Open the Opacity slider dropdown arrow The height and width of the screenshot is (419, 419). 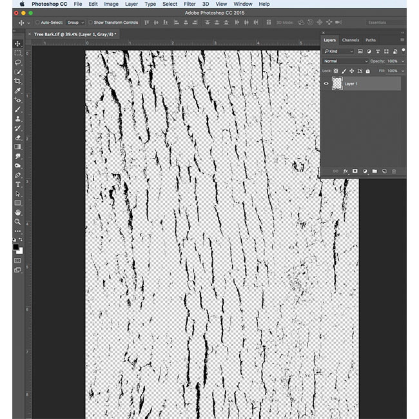pyautogui.click(x=403, y=61)
